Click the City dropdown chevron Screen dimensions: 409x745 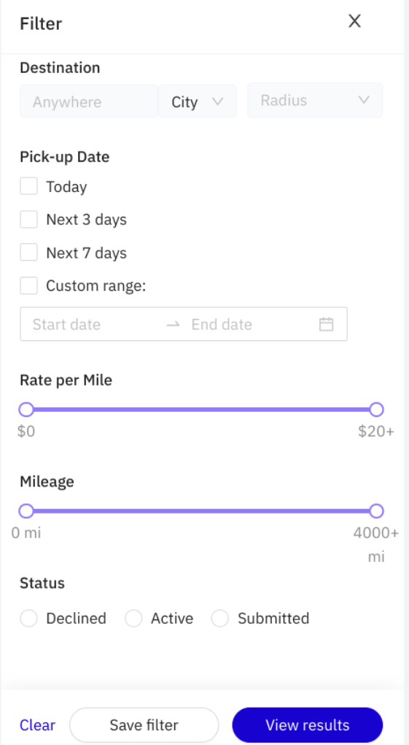(217, 102)
